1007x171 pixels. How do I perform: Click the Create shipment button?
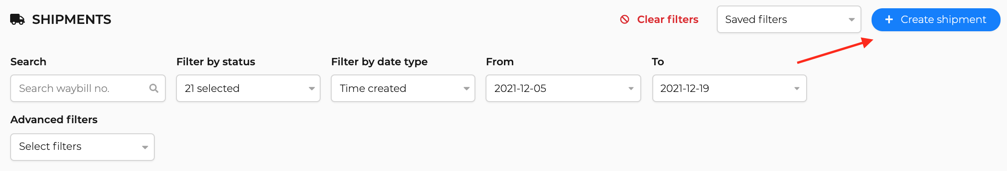tap(936, 20)
